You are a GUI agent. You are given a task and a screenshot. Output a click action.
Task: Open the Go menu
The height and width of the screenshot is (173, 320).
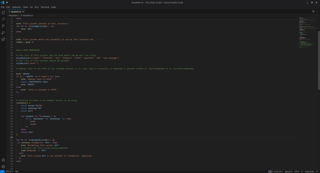coord(31,7)
